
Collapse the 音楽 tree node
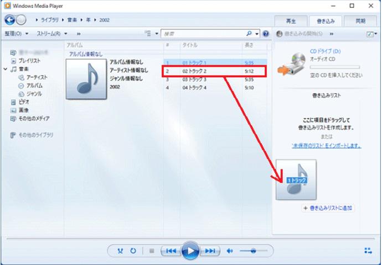click(6, 69)
